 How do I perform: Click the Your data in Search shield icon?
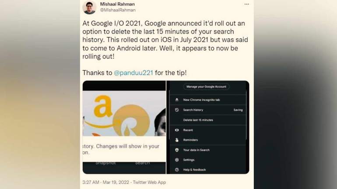[177, 150]
